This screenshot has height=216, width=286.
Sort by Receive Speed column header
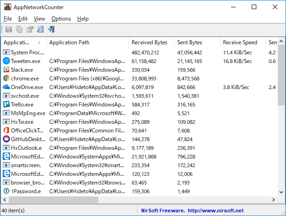pyautogui.click(x=243, y=42)
